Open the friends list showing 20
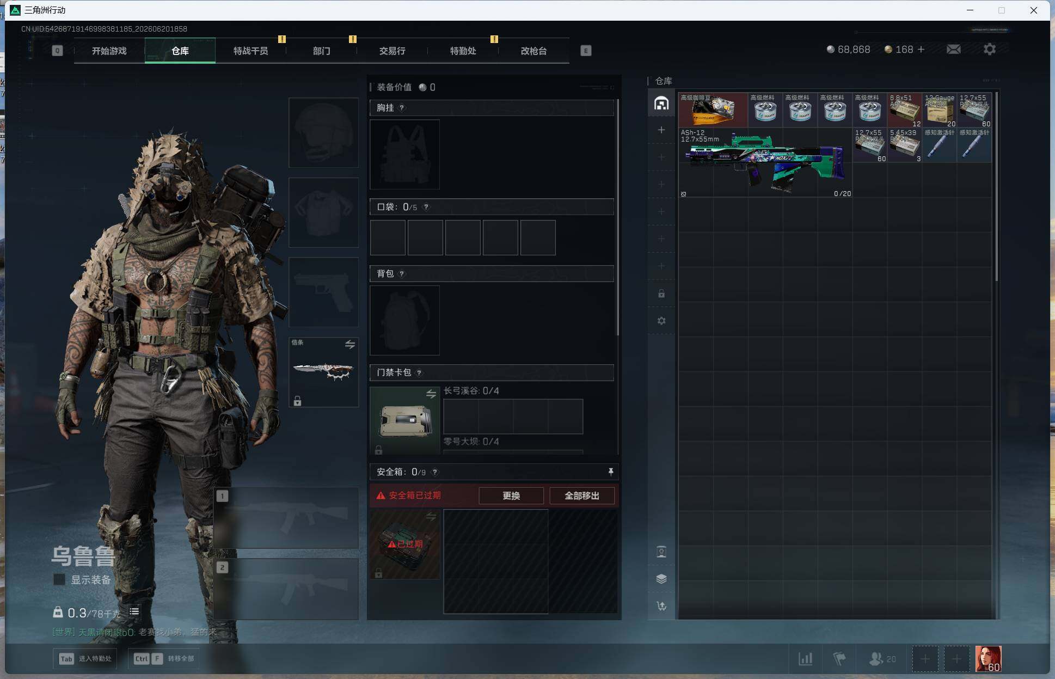This screenshot has height=679, width=1055. coord(882,659)
